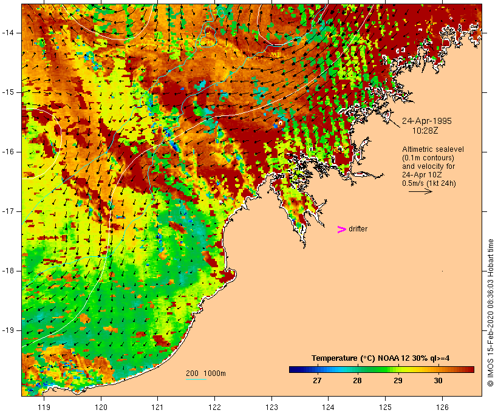Click the 'drifter' legend label
498x413 pixels.
coord(358,229)
